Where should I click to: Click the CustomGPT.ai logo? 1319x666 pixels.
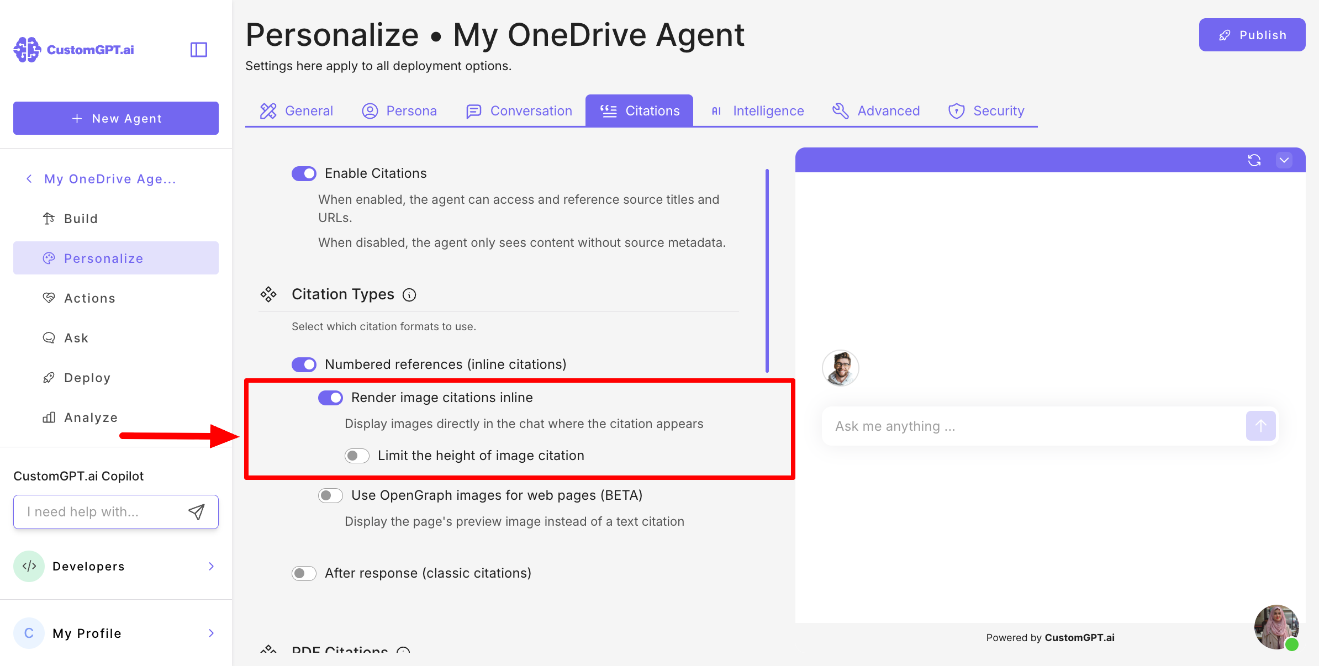[74, 50]
